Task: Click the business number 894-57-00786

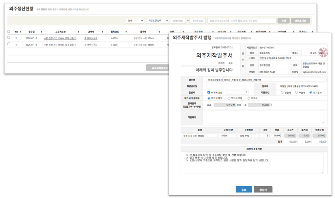Action: coord(266,47)
